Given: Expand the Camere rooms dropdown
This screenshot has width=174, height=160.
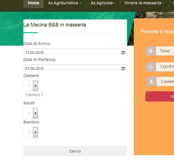Looking at the screenshot, I should coord(35,86).
